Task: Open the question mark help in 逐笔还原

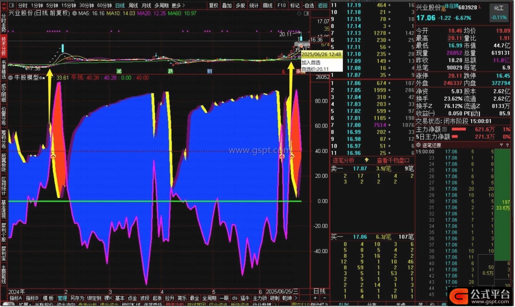Action: (x=507, y=145)
